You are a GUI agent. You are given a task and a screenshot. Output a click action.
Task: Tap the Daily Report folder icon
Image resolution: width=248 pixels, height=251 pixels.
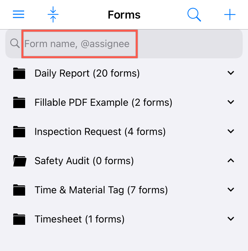[20, 73]
